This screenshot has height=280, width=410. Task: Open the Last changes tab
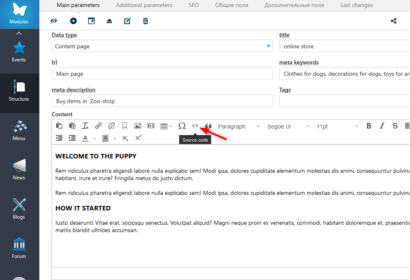(356, 5)
